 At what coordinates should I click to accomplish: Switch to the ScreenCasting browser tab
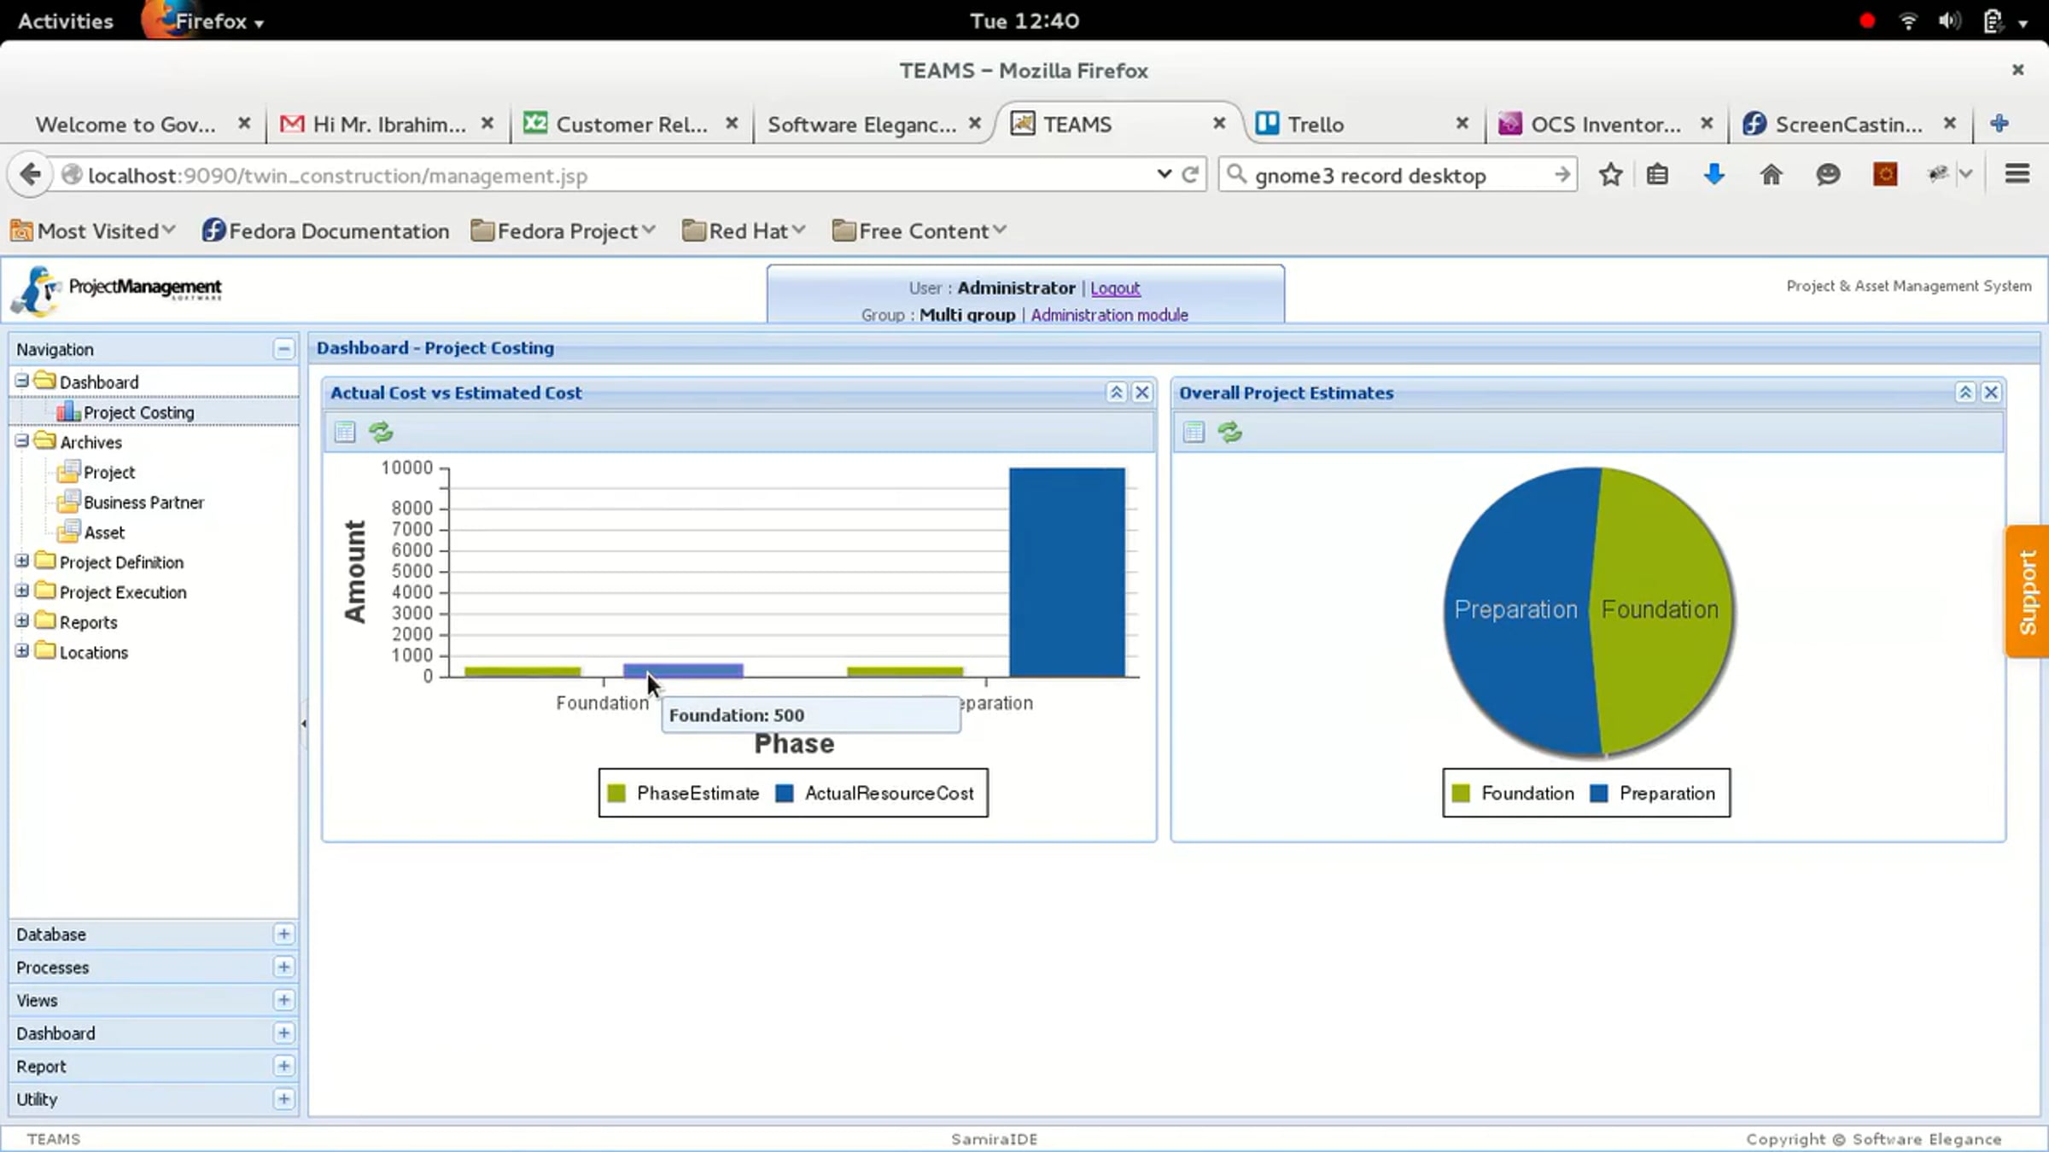(1848, 125)
